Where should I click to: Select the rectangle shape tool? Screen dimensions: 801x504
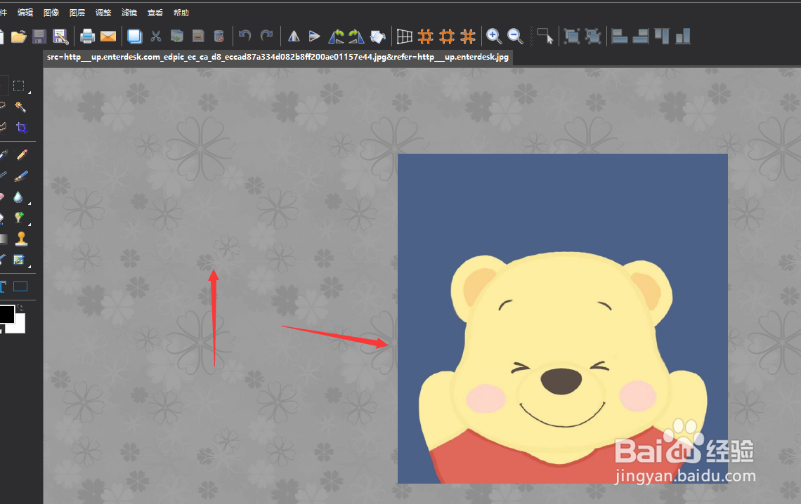pos(20,286)
